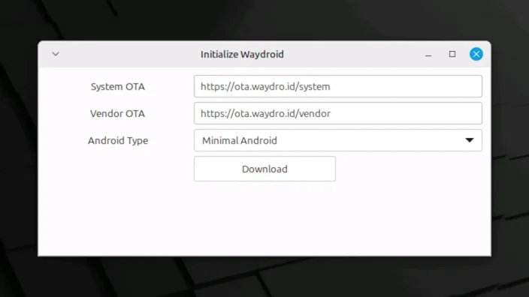Maximize the Initialize Waydroid window

(x=452, y=54)
